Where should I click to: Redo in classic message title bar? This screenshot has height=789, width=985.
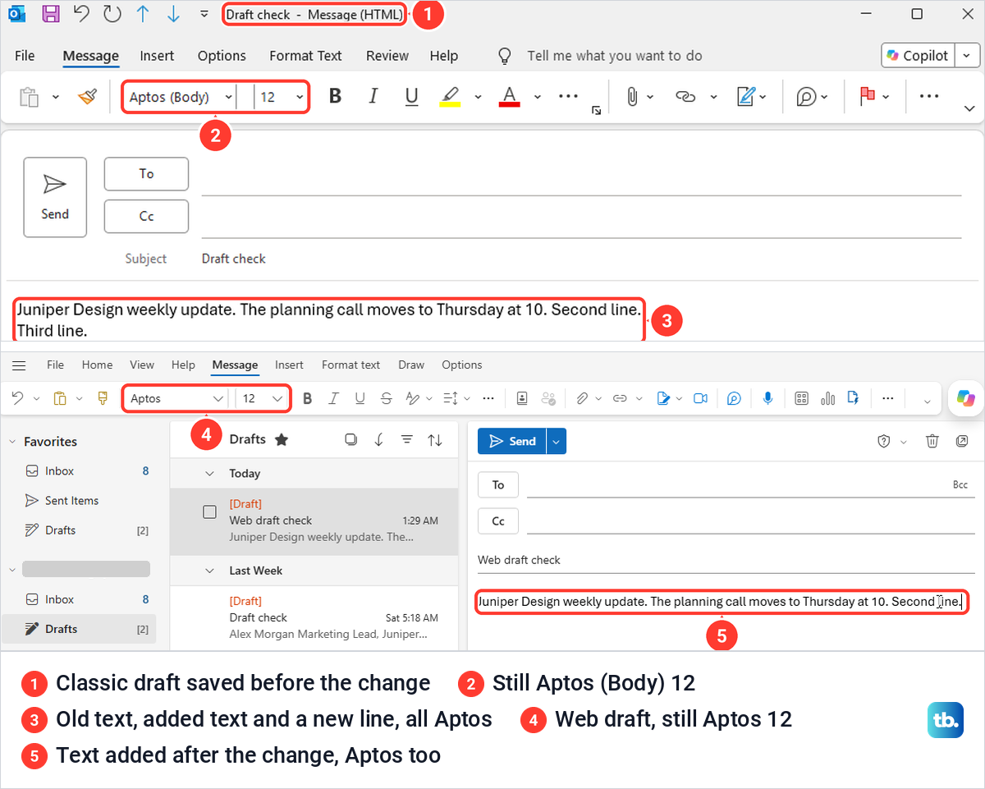[x=112, y=14]
